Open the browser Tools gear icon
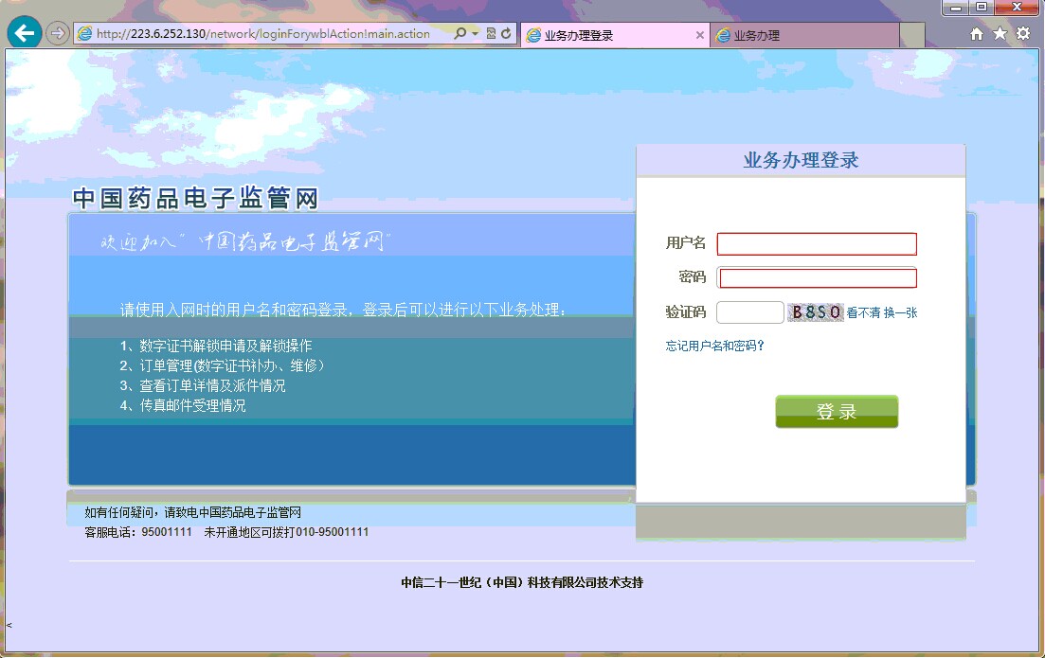This screenshot has width=1045, height=658. point(1023,34)
